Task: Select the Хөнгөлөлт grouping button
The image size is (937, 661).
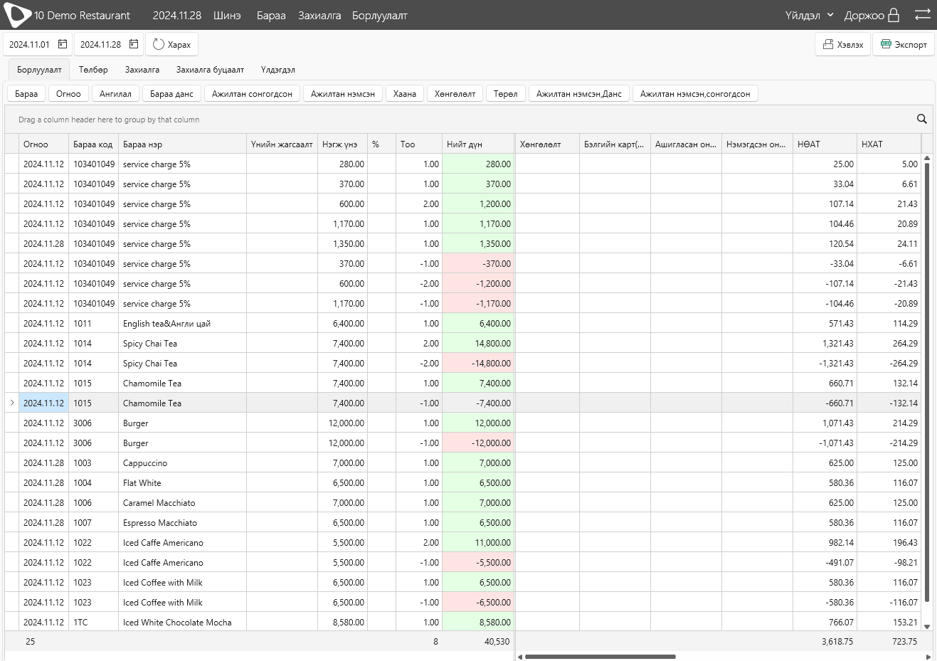Action: (x=455, y=93)
